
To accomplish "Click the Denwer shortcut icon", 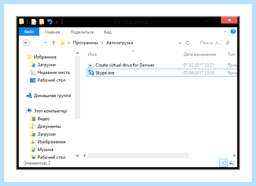I will pos(91,65).
